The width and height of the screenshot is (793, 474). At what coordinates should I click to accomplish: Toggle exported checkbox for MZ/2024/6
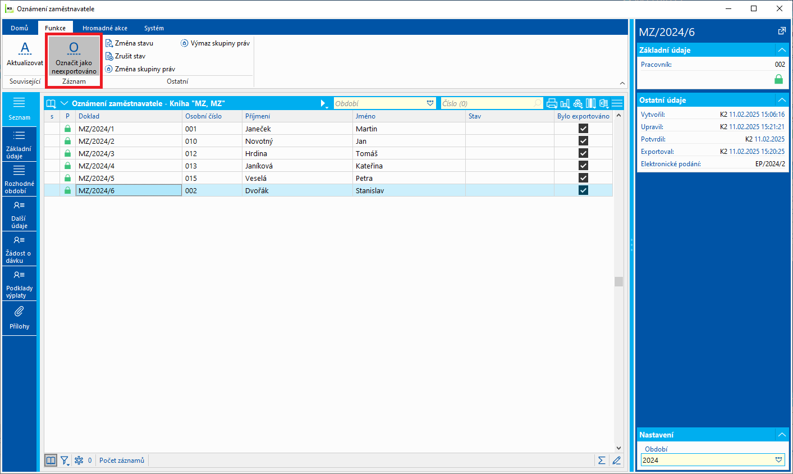pos(583,190)
